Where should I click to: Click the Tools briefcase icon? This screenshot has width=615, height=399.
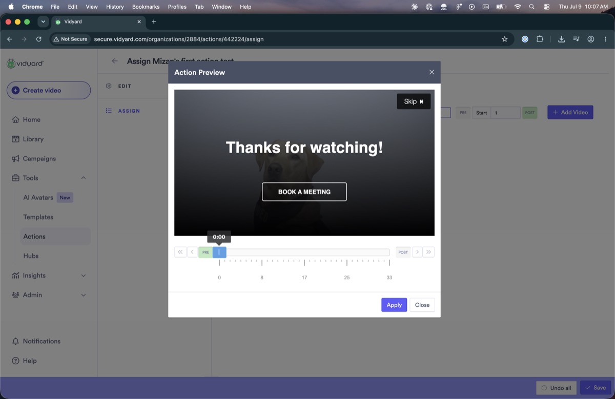tap(15, 178)
